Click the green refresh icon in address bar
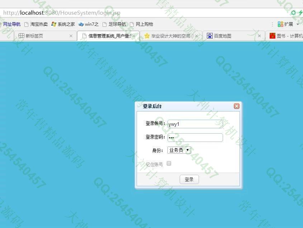This screenshot has height=228, width=303. click(293, 13)
